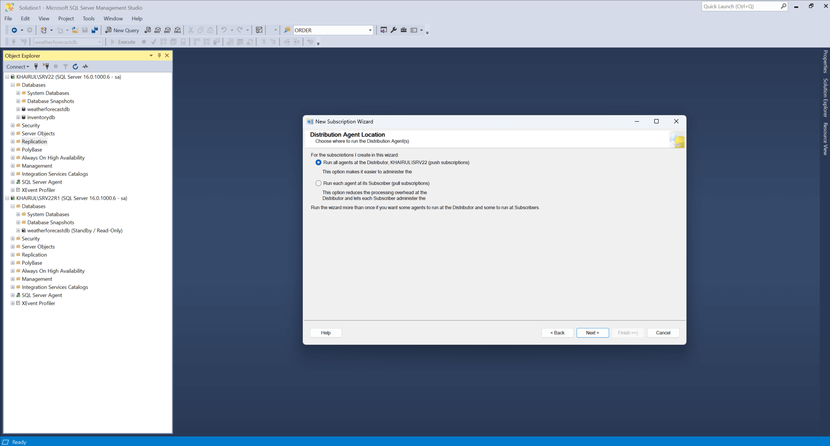Image resolution: width=830 pixels, height=446 pixels.
Task: Select Run all agents at the Distributor
Action: 318,163
